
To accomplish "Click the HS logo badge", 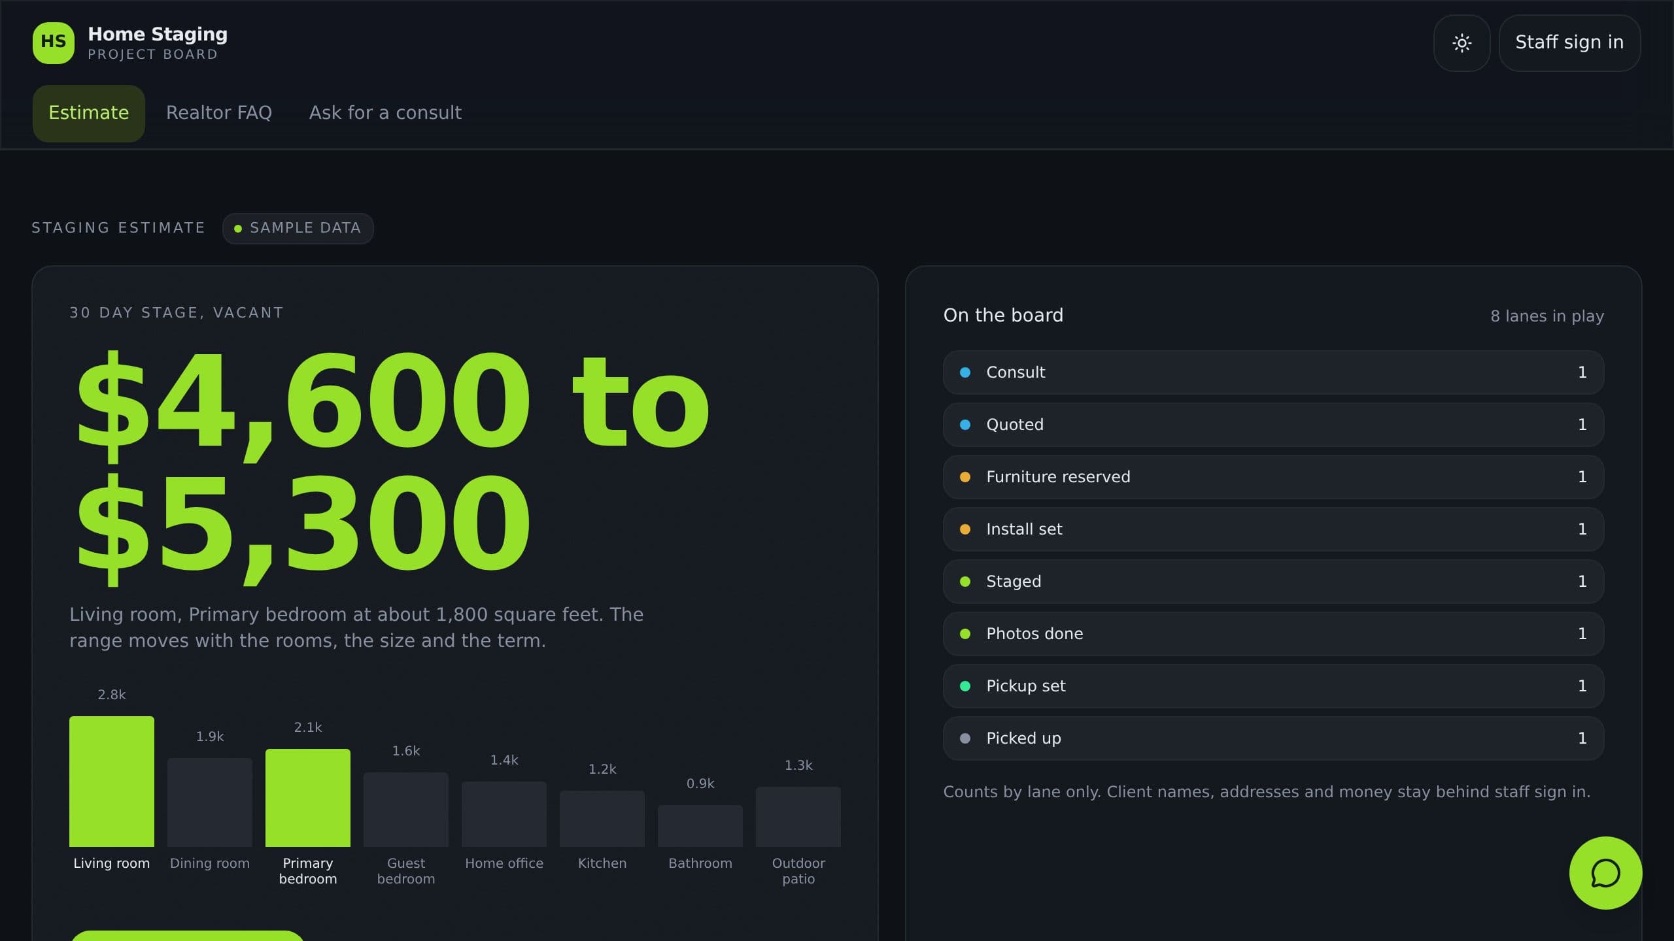I will click(x=54, y=42).
